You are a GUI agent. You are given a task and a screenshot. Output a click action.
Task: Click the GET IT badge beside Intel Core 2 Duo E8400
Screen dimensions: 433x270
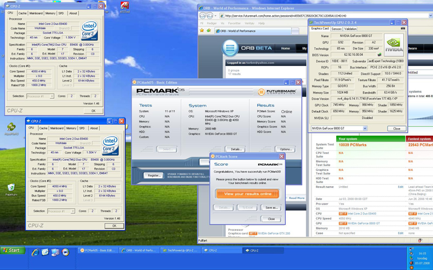coord(343,213)
